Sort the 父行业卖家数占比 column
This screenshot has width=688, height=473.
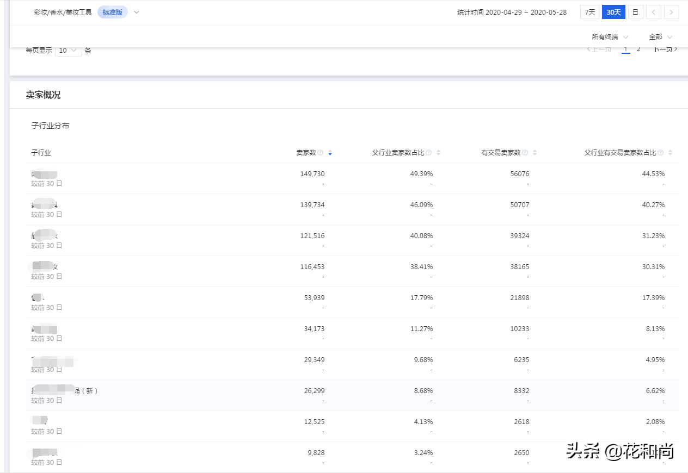point(438,153)
